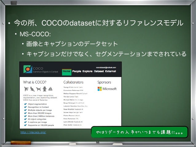Click the 'What is COCO?' heading

35,82
